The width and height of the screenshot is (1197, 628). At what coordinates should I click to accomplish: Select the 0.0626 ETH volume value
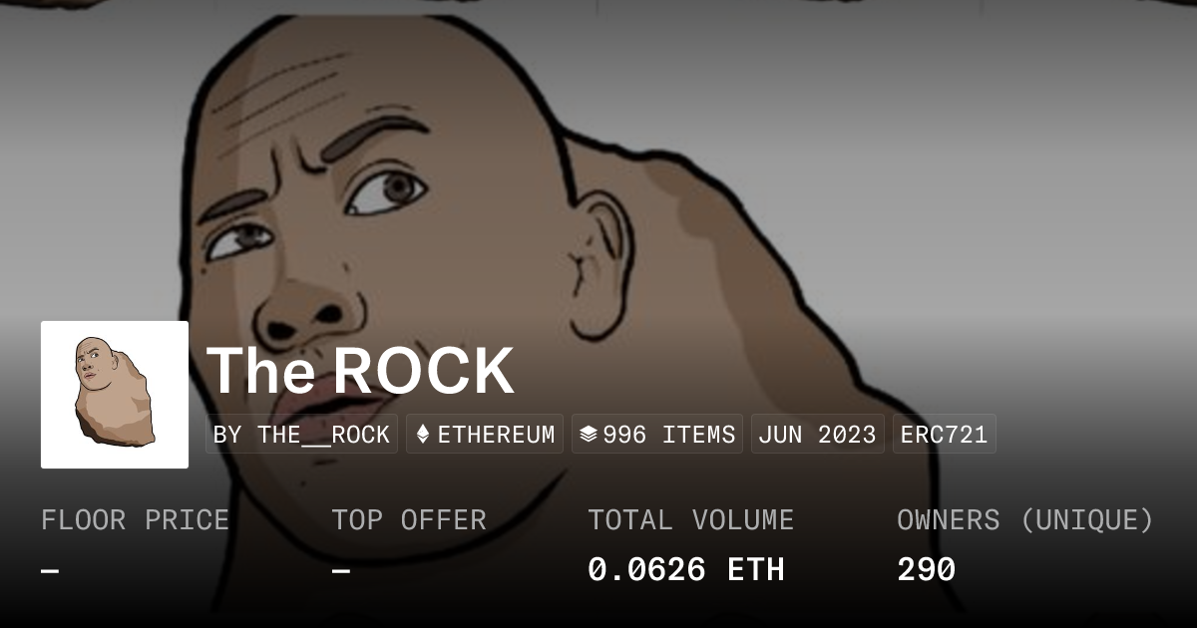686,570
